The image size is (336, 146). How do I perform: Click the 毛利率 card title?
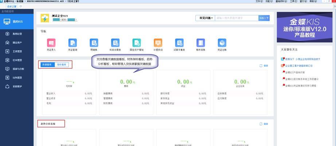(70, 86)
